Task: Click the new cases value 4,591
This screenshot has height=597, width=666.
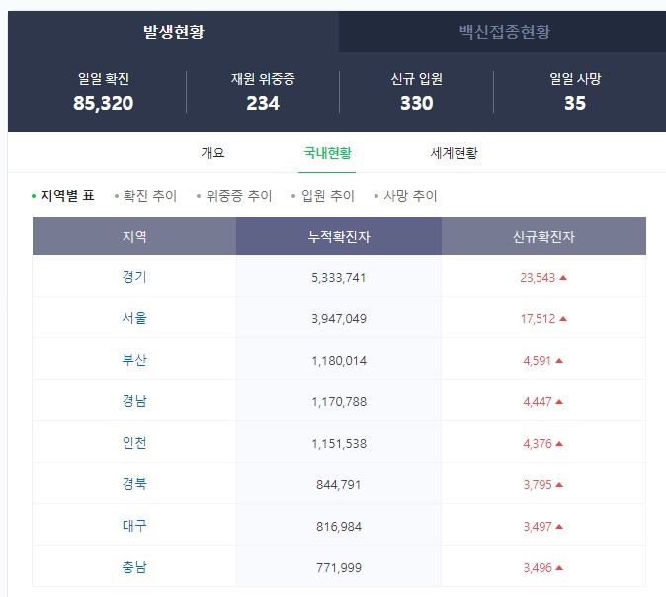Action: click(x=538, y=361)
